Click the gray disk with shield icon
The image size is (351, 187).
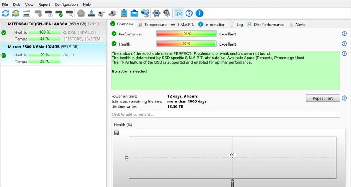coord(38,13)
